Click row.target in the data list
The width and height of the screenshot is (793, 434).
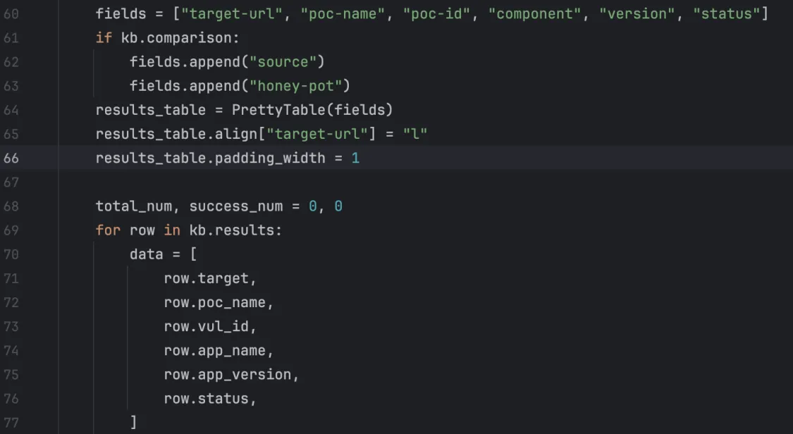[207, 278]
